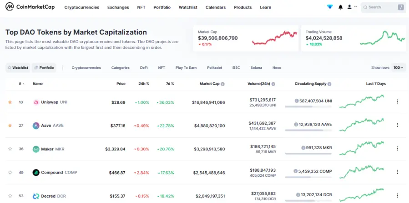Select the Solana filter tab

point(257,68)
